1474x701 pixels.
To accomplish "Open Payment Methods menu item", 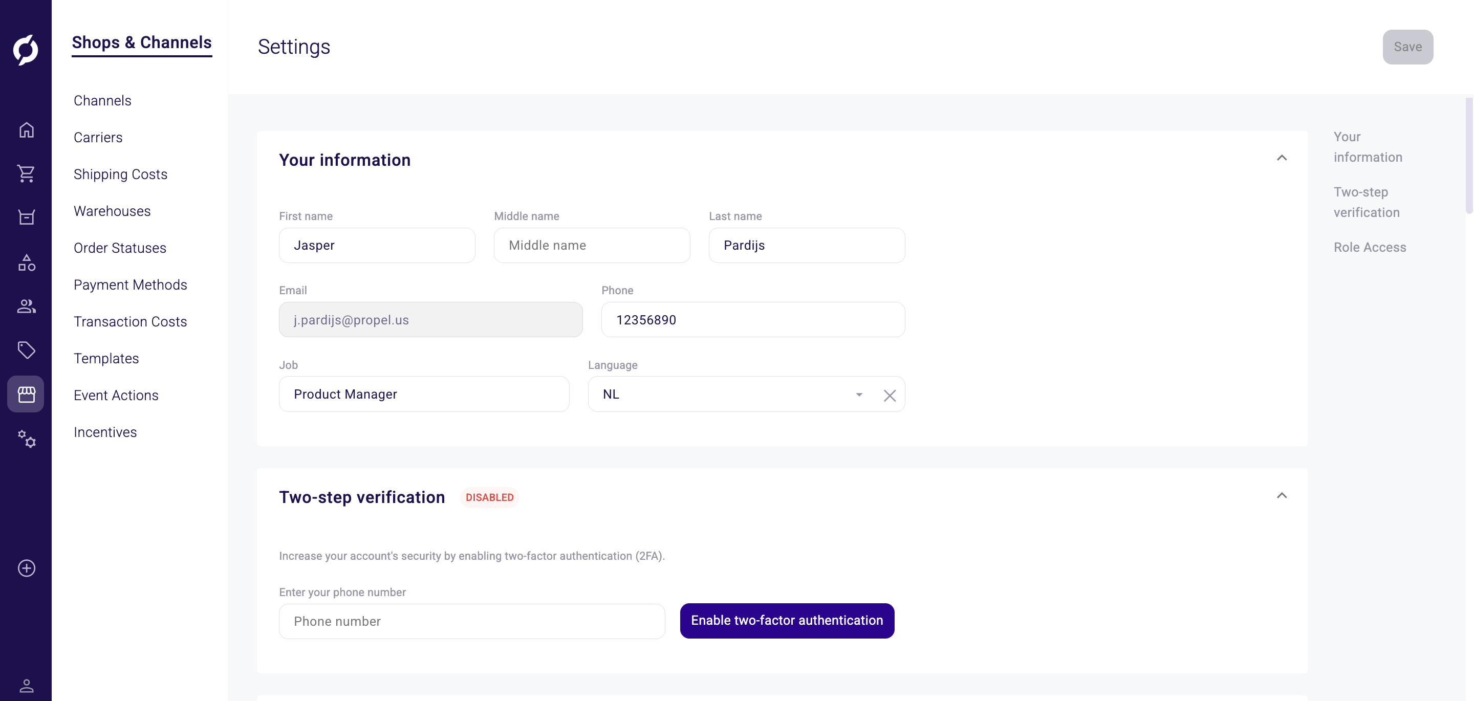I will pos(130,284).
